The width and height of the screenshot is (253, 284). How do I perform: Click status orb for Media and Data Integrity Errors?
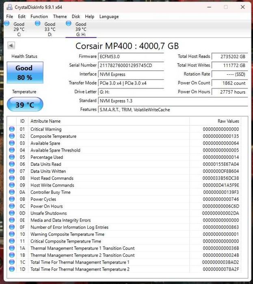(x=12, y=220)
